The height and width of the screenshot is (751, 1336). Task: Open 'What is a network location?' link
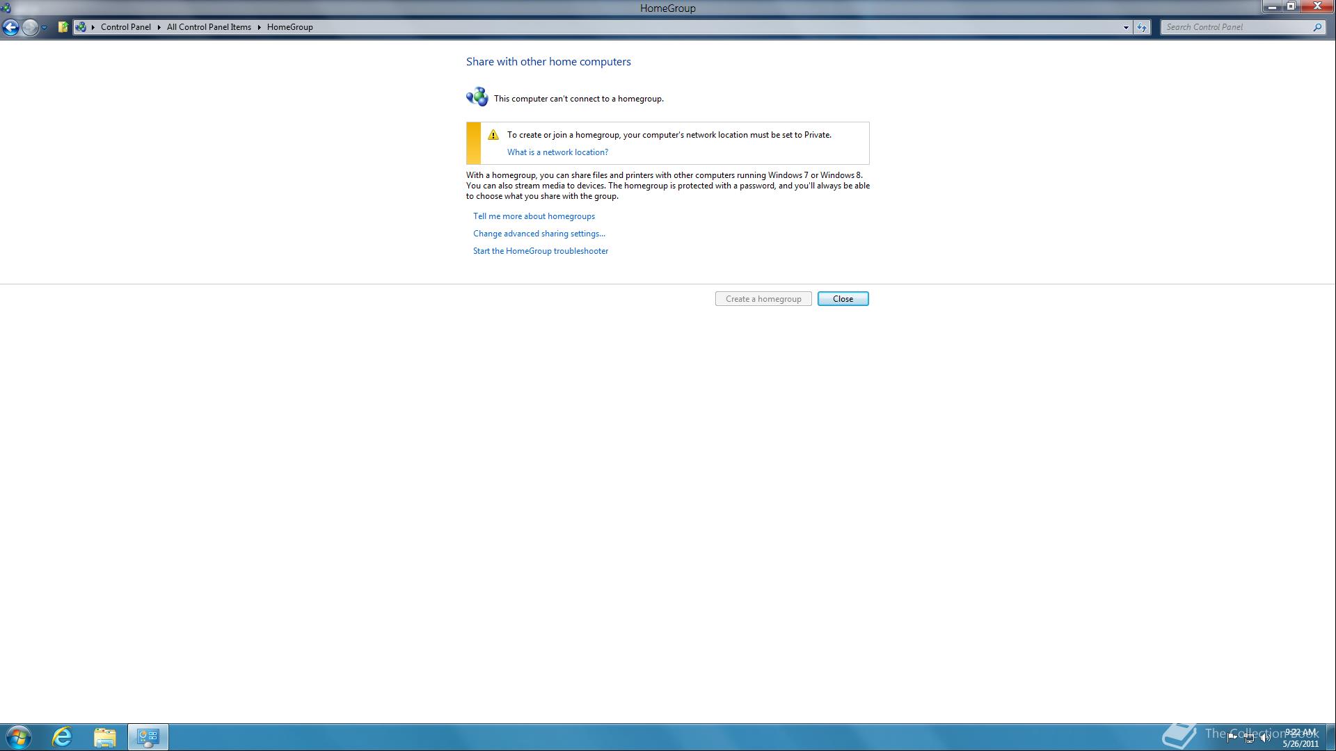coord(557,152)
